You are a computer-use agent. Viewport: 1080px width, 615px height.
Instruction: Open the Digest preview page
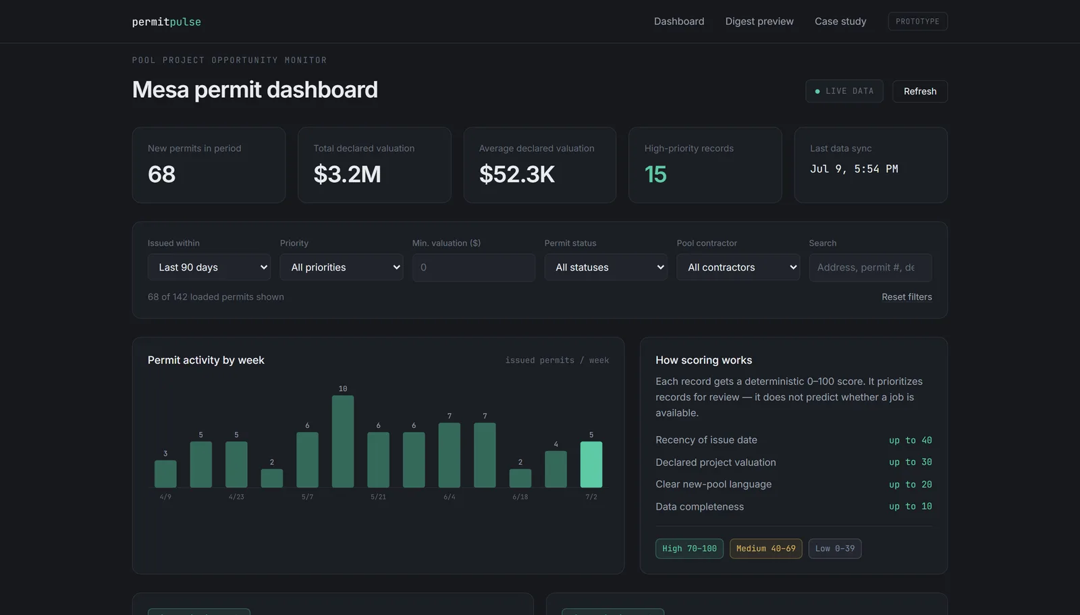click(759, 22)
